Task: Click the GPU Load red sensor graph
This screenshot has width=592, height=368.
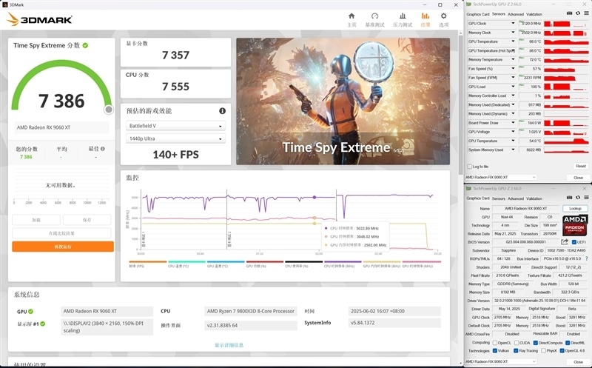Action: click(x=565, y=87)
